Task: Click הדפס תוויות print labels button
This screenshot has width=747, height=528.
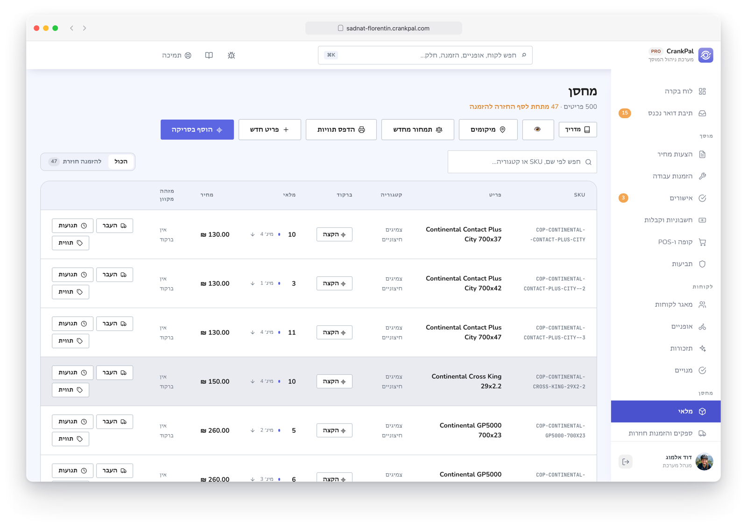Action: click(341, 129)
